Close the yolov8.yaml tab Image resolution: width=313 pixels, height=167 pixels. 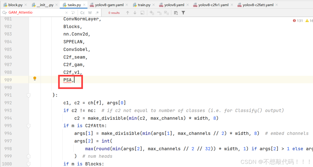point(188,5)
